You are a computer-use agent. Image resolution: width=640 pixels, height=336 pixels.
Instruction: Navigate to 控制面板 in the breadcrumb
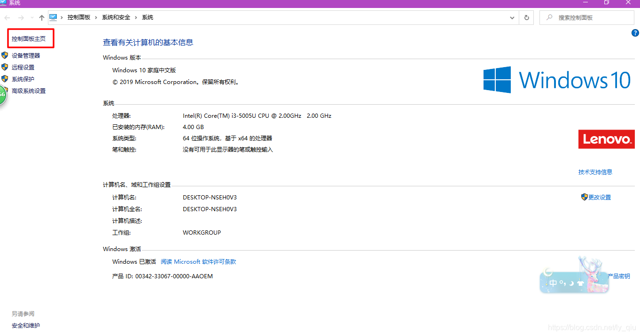coord(79,17)
